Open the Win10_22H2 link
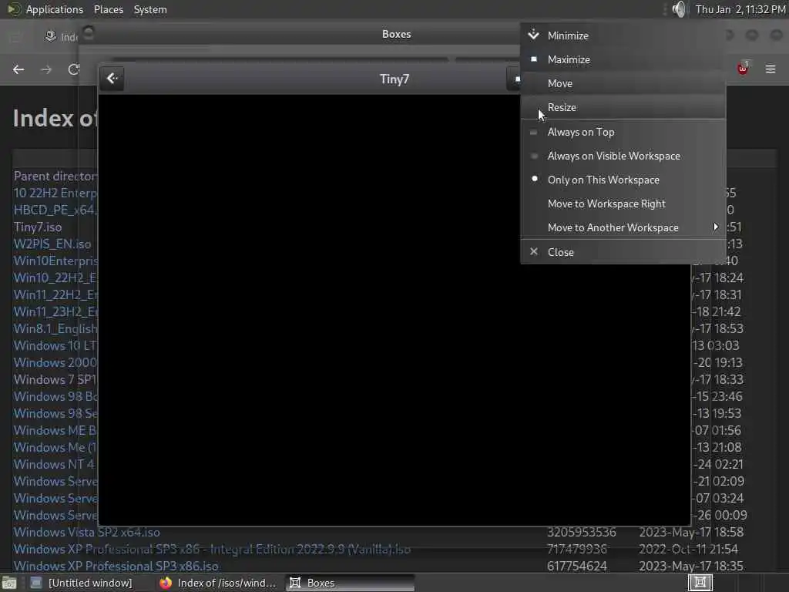789x592 pixels. [55, 277]
